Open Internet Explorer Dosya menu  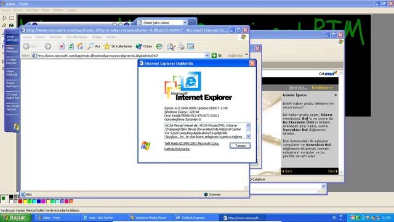tap(27, 37)
